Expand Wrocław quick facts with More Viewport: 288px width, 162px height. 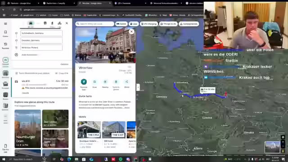127,108
